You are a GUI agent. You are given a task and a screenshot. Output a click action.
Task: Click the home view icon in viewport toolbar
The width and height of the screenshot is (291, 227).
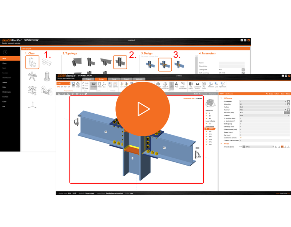(x=59, y=94)
